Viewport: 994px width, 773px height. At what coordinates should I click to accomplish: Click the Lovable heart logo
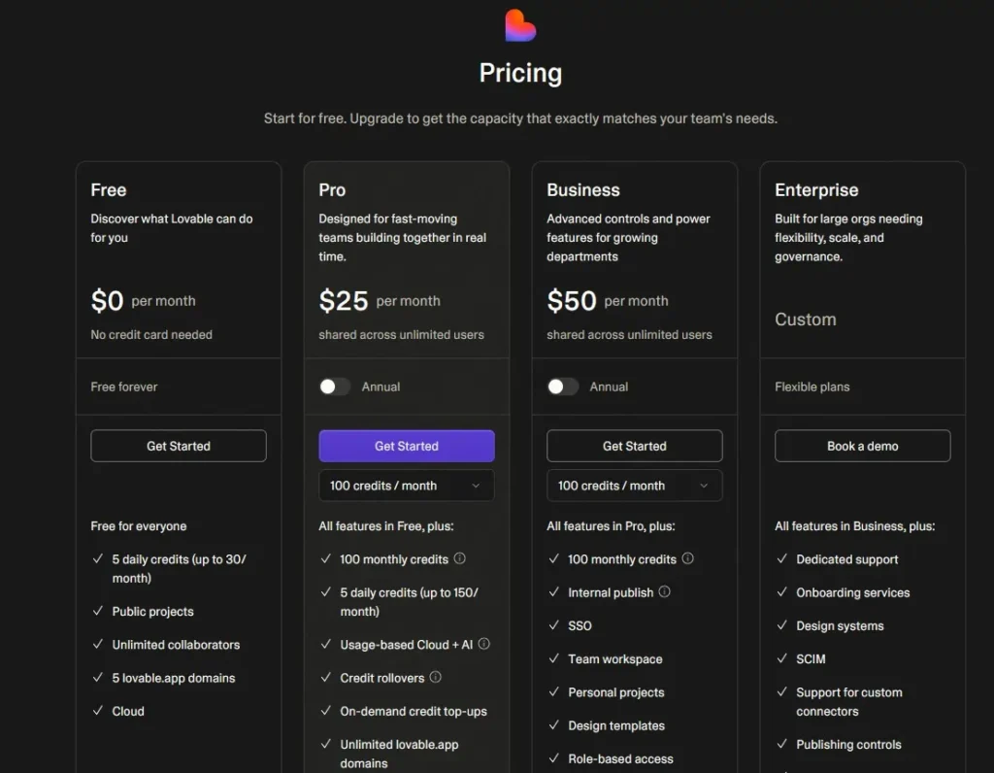[520, 25]
